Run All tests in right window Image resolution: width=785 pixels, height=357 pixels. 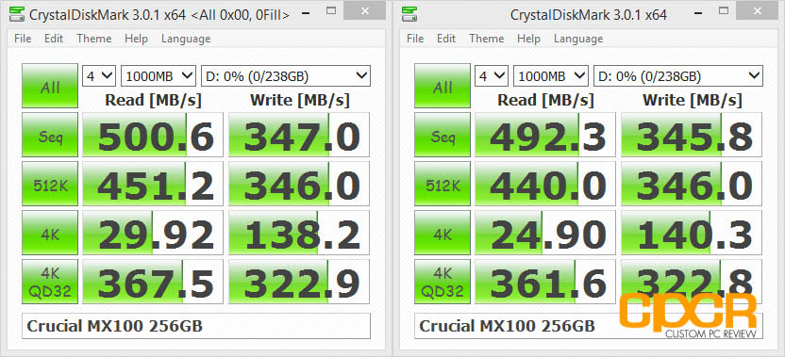point(443,86)
